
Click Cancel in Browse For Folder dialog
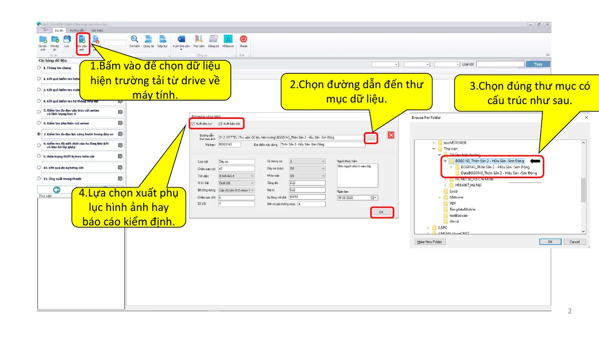[x=575, y=242]
